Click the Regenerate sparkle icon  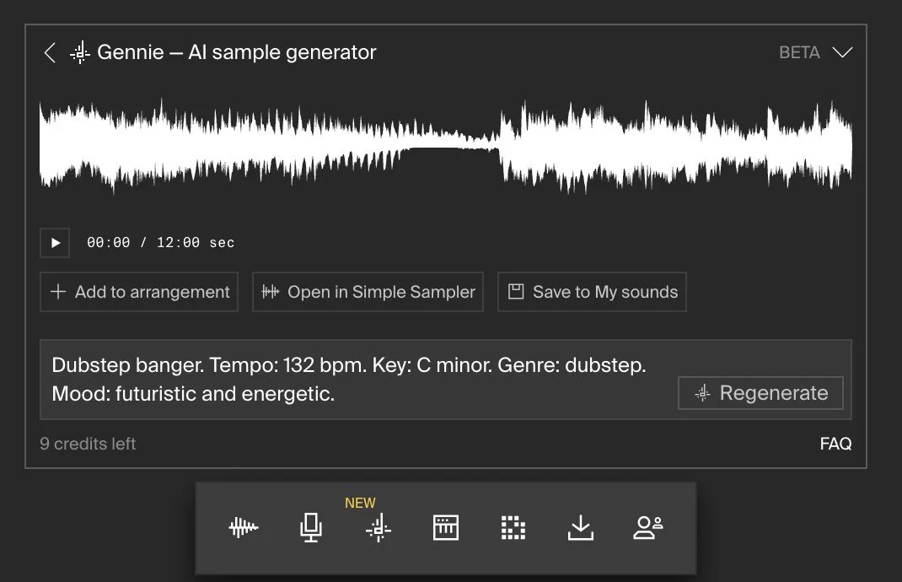point(701,393)
